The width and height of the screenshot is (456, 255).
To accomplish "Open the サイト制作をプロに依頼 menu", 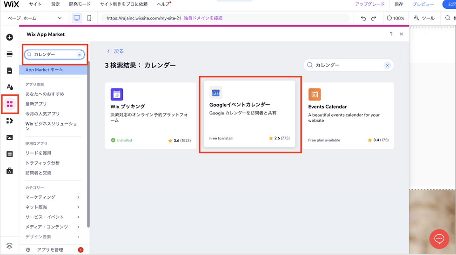I will [x=124, y=4].
